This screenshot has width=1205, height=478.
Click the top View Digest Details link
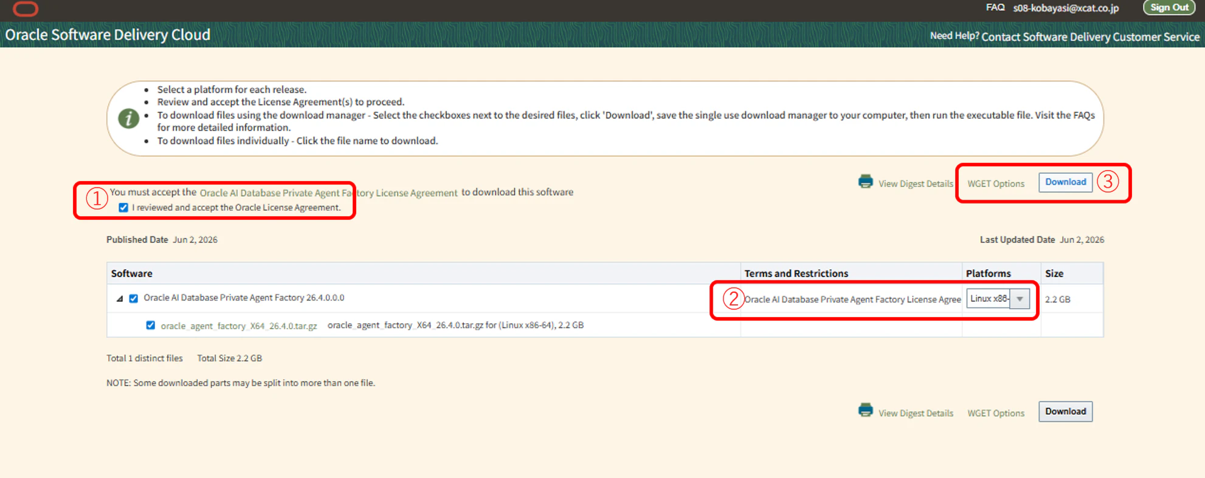(x=916, y=183)
